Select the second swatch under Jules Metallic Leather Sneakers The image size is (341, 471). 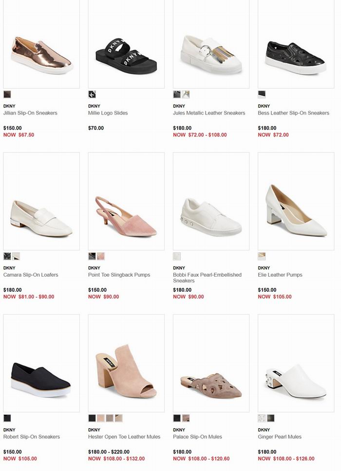(x=186, y=94)
